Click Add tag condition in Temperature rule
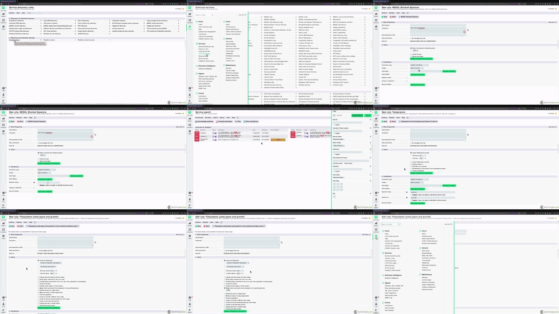Screen dimensions: 559x314 coord(449,185)
